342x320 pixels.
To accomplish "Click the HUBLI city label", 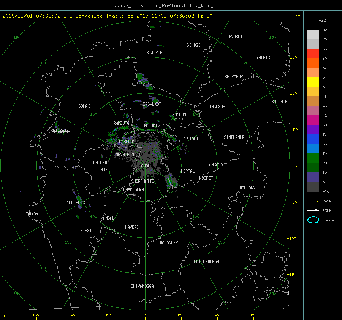I will click(x=106, y=169).
